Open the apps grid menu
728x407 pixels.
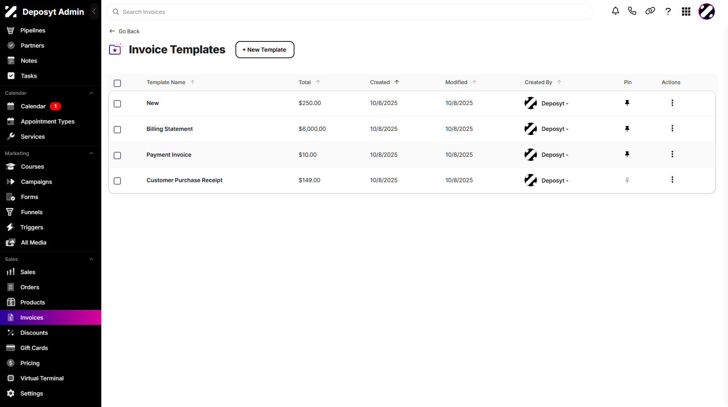click(x=686, y=11)
